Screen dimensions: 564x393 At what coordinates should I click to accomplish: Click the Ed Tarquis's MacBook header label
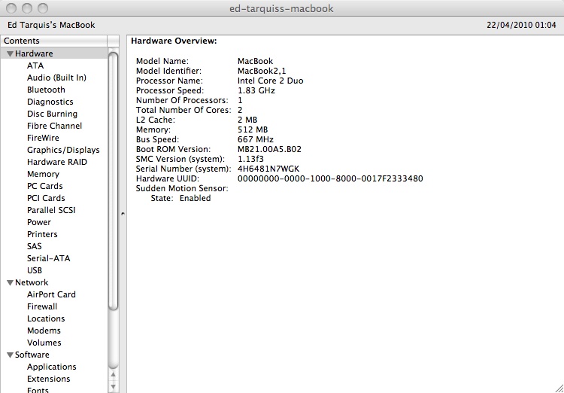click(51, 25)
